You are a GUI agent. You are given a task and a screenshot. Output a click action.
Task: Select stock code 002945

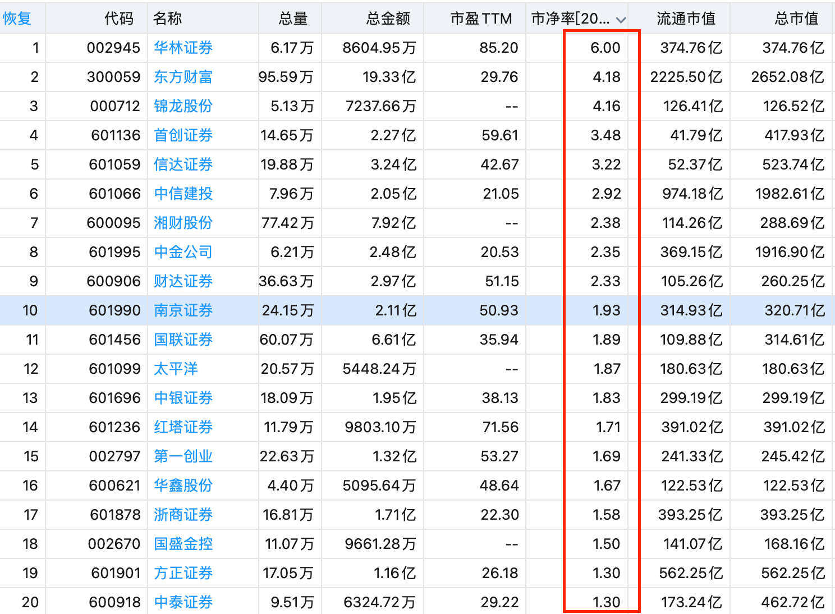(x=113, y=48)
